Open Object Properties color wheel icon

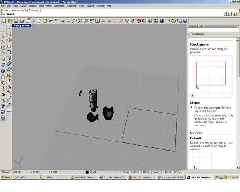[144, 21]
